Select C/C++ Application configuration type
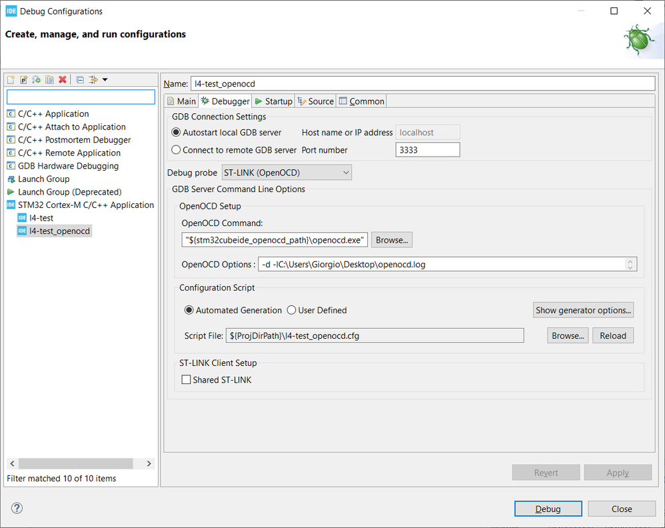The width and height of the screenshot is (665, 528). point(49,114)
